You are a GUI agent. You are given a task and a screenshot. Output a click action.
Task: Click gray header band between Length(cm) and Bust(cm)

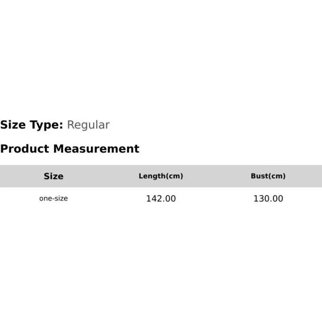tap(217, 176)
